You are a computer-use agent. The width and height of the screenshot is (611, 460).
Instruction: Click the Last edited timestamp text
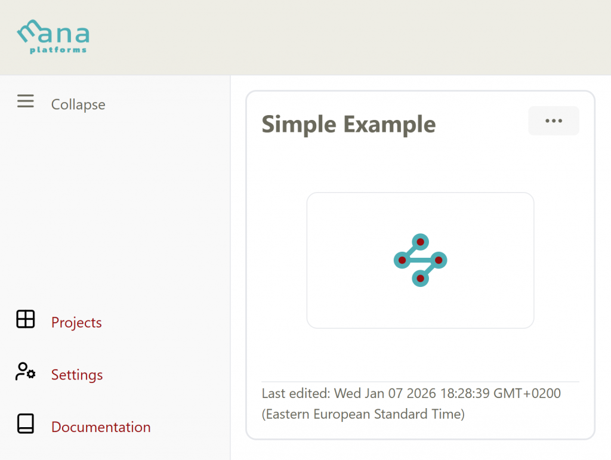point(411,394)
